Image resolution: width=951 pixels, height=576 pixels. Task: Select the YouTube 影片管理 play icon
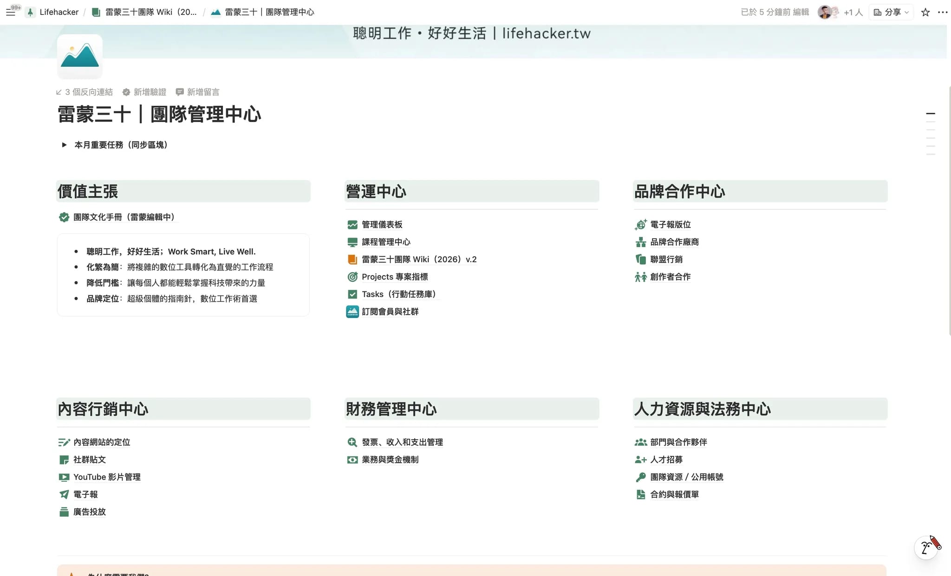(64, 477)
